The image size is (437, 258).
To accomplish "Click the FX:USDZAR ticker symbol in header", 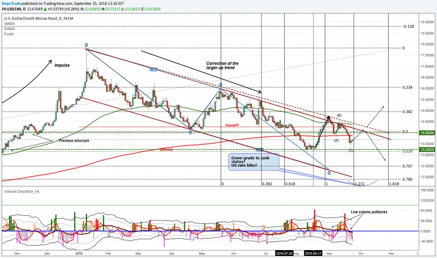I will [11, 9].
